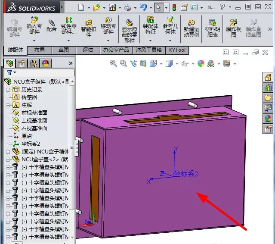Toggle the DisplayManager color ball tab

pyautogui.click(x=46, y=63)
